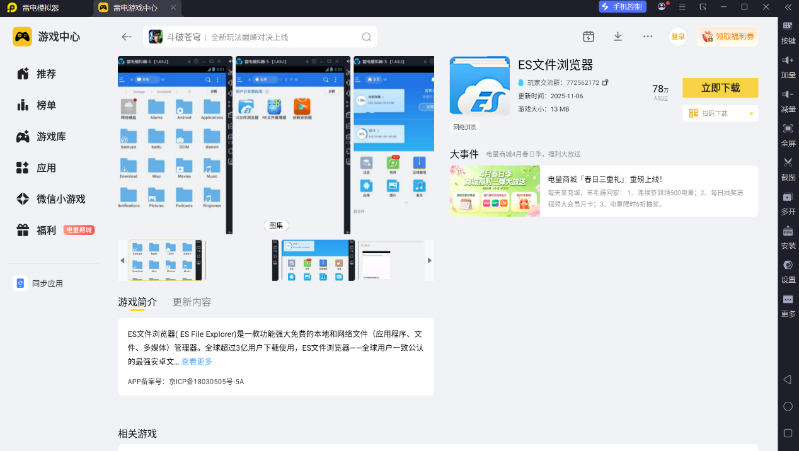Open the download manager icon
Image resolution: width=799 pixels, height=451 pixels.
pyautogui.click(x=618, y=37)
